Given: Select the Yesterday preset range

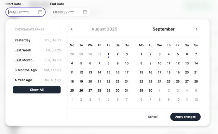Looking at the screenshot, I should [22, 40].
